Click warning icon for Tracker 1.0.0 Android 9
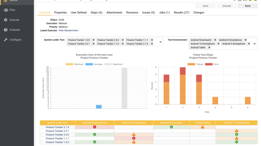Image resolution: width=261 pixels, height=146 pixels. click(x=134, y=142)
